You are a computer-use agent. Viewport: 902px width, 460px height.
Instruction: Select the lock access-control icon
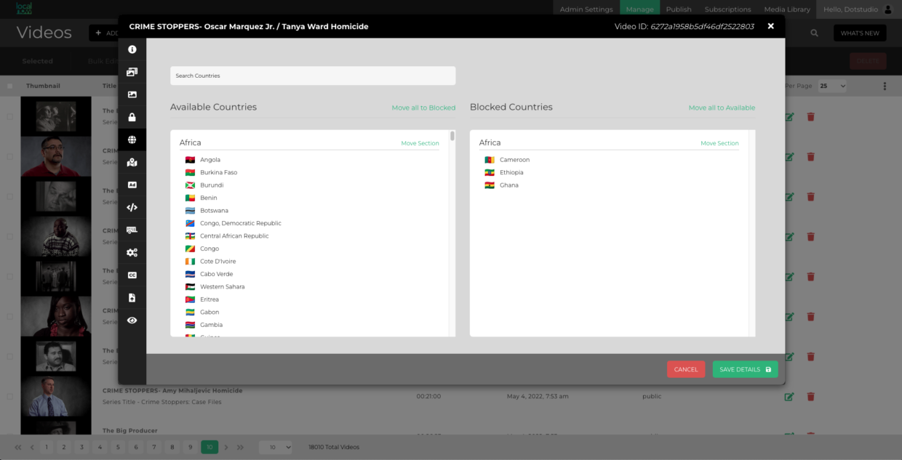click(x=132, y=117)
